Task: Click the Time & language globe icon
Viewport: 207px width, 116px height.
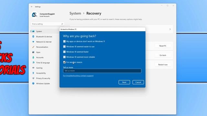Action: click(33, 63)
